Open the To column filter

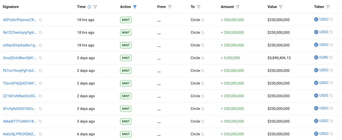[199, 7]
